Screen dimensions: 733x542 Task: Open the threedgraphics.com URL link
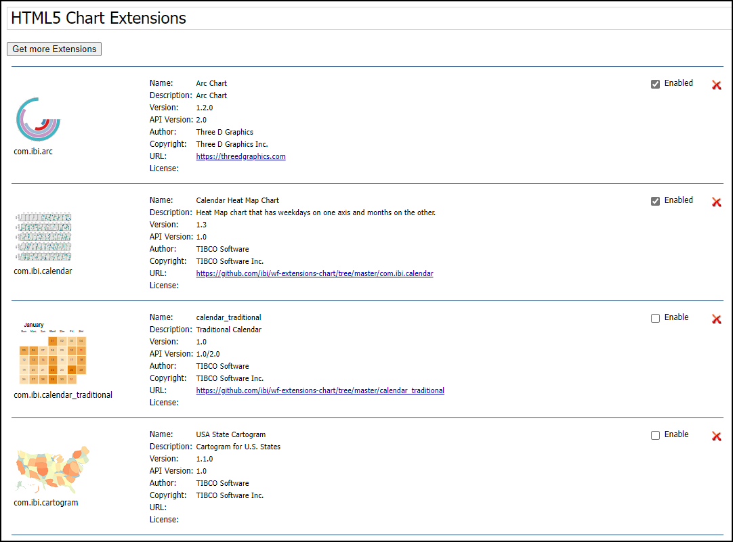240,156
